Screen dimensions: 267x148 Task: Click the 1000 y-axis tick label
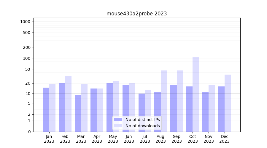coord(25,22)
